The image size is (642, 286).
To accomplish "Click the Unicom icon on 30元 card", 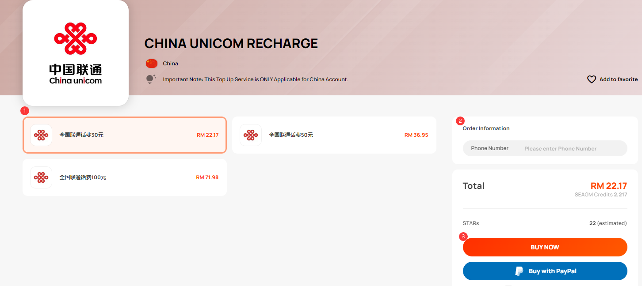I will click(41, 135).
